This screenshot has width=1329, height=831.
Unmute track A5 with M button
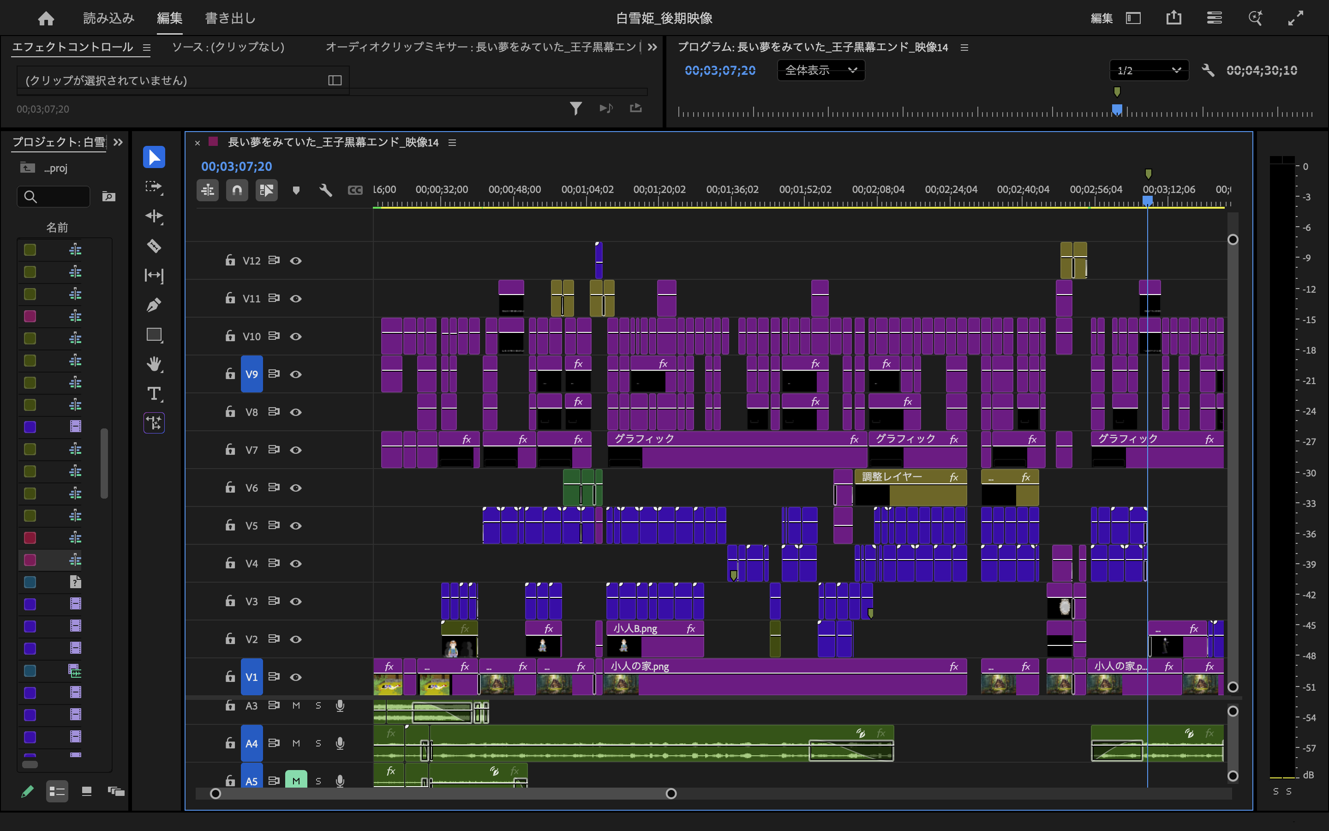(296, 780)
